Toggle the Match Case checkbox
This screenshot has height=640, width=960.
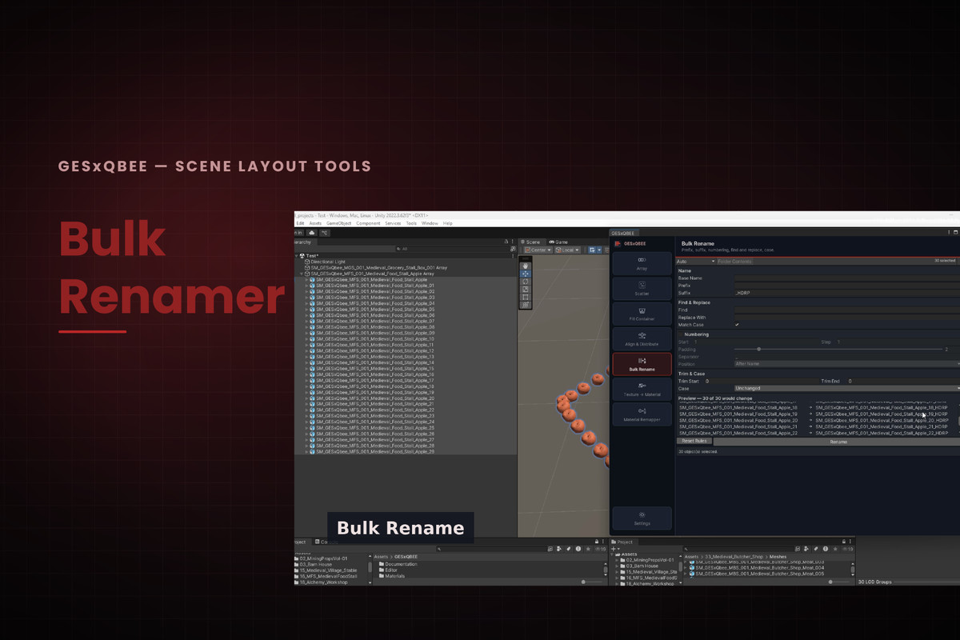(x=737, y=325)
